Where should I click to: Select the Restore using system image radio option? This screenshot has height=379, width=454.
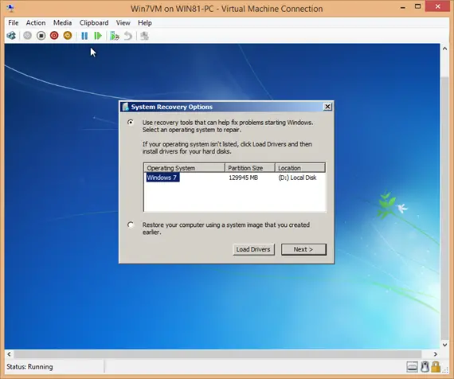point(131,225)
